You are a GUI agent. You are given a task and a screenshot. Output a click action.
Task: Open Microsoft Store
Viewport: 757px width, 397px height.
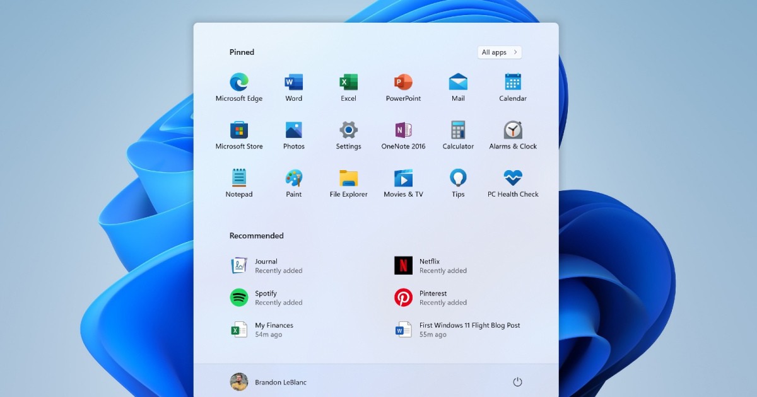[239, 130]
